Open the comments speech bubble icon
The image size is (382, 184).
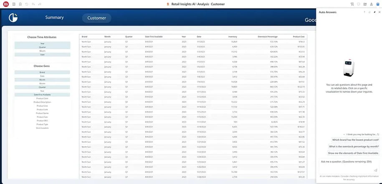click(x=359, y=4)
